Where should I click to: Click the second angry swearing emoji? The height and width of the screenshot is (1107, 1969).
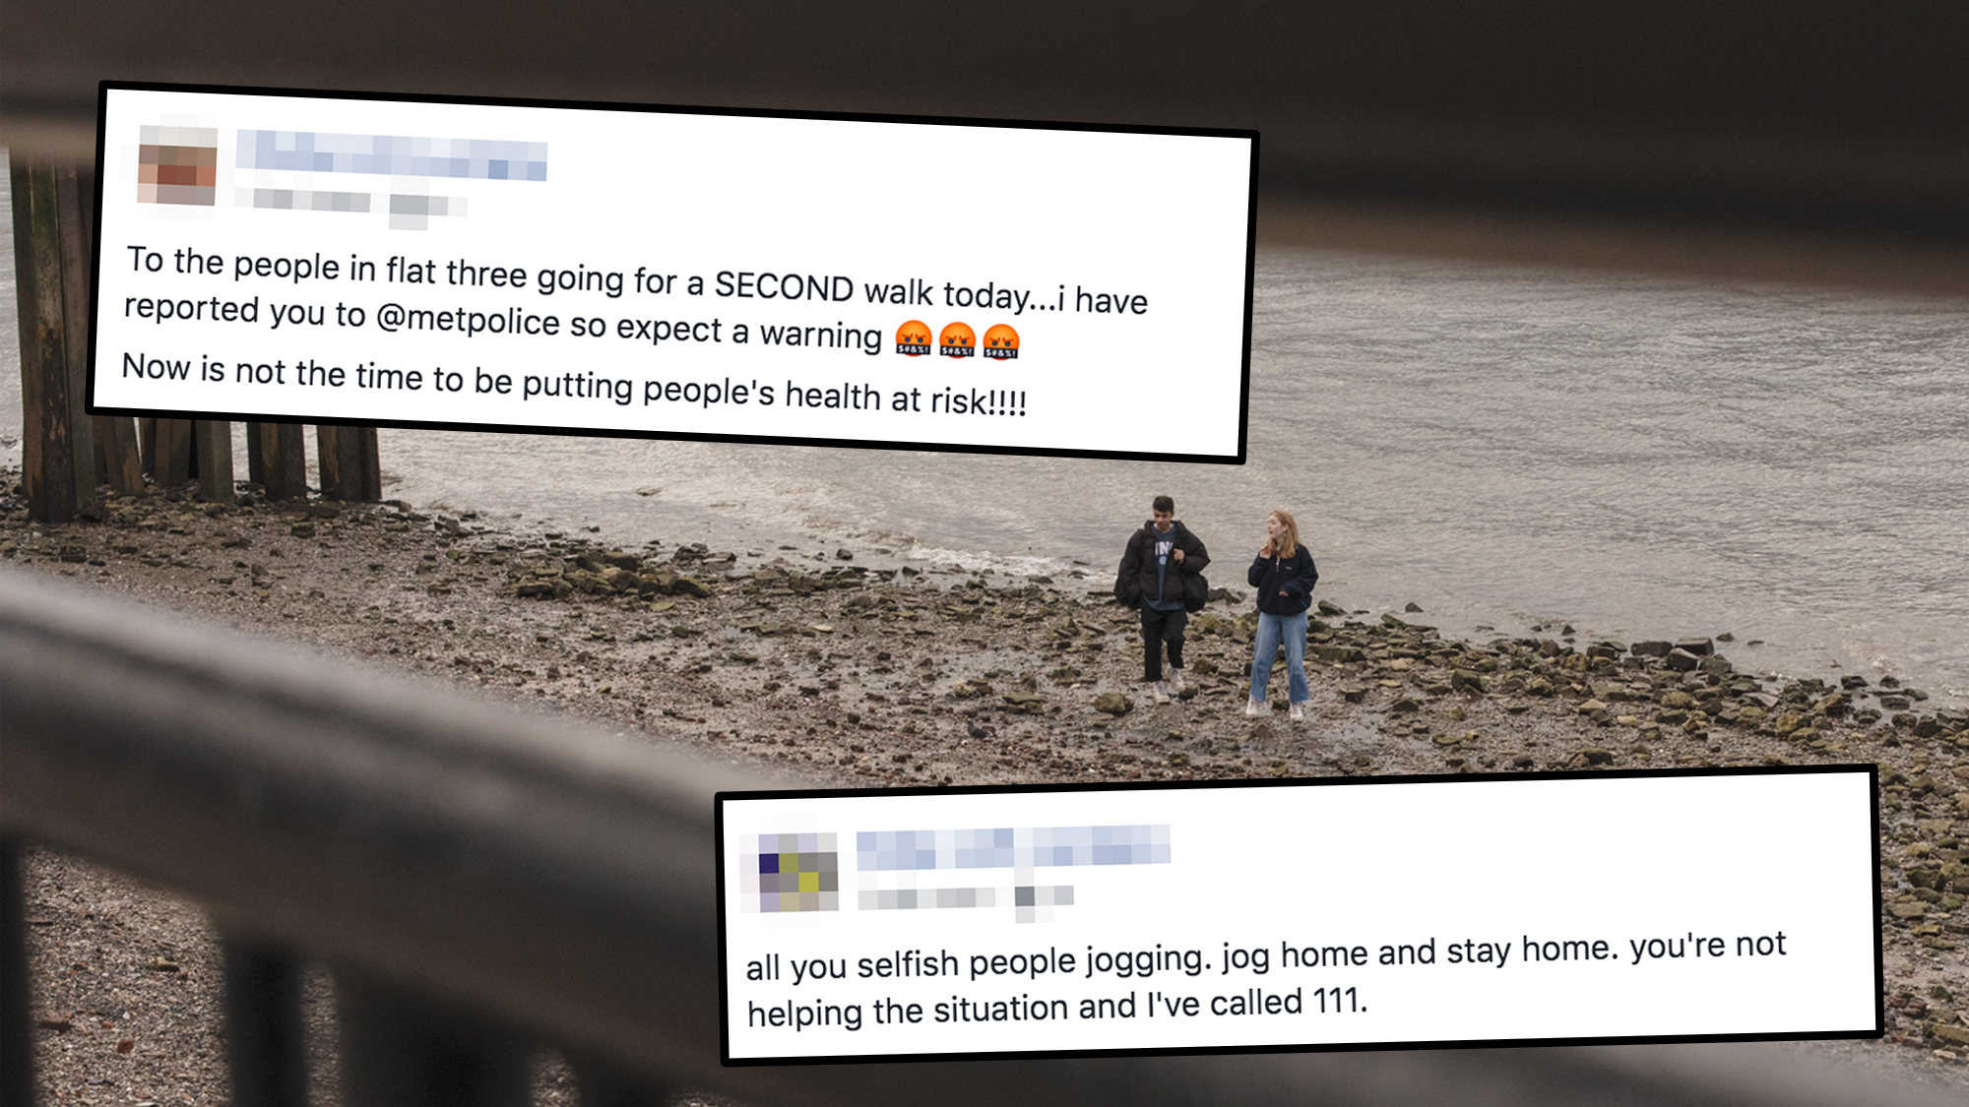(x=957, y=340)
